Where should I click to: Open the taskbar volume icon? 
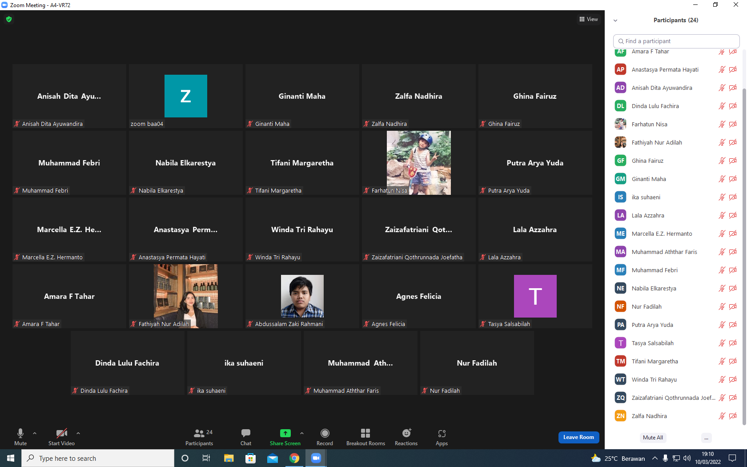coord(687,458)
